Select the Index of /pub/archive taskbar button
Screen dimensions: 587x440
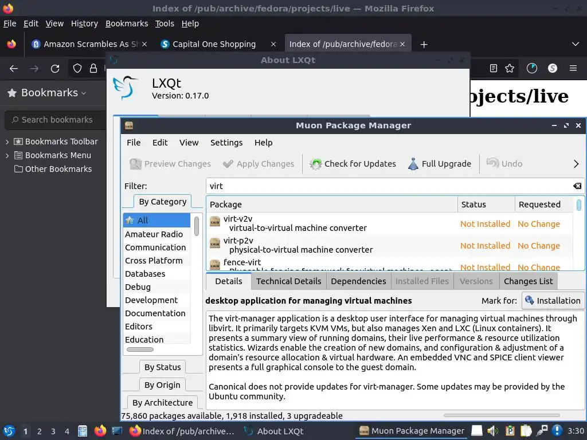coord(182,431)
